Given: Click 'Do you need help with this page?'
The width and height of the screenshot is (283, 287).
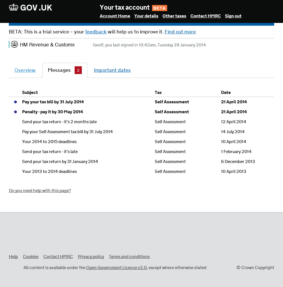Looking at the screenshot, I should click(x=40, y=191).
